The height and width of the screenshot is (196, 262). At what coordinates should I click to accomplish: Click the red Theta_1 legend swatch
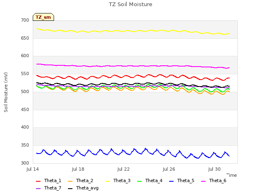[x=38, y=181]
